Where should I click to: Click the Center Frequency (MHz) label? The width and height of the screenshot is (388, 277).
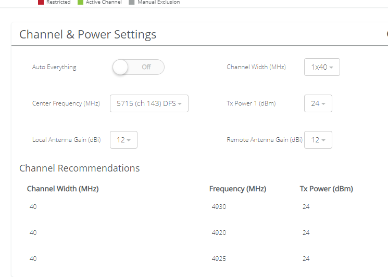pyautogui.click(x=66, y=103)
